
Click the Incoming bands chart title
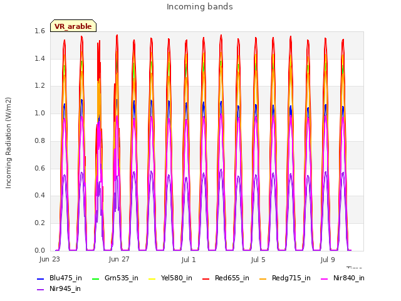point(200,7)
